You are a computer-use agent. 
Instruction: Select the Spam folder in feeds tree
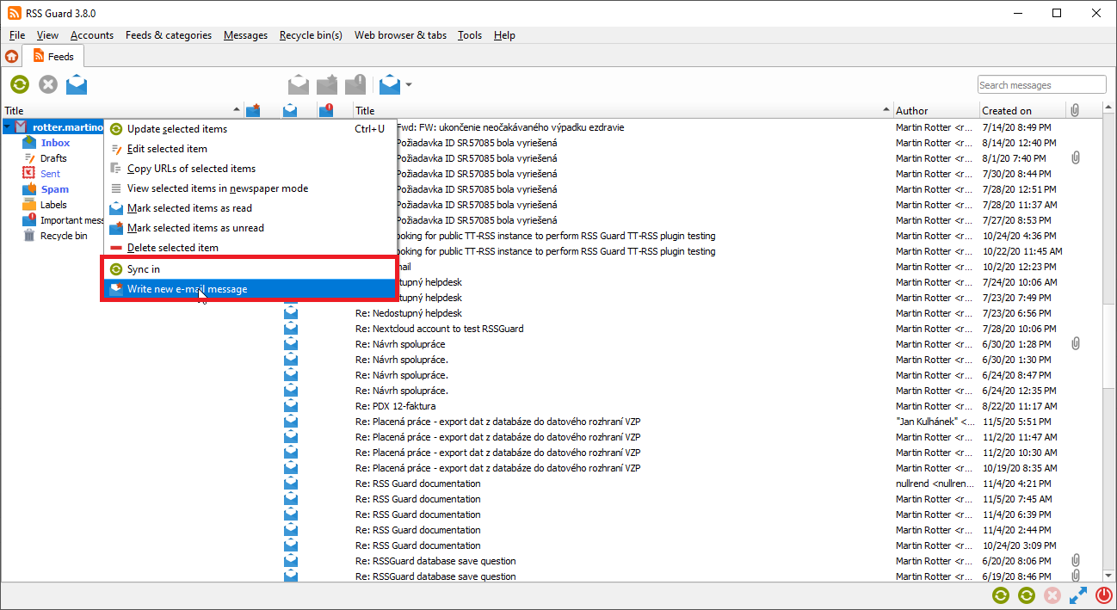[54, 189]
